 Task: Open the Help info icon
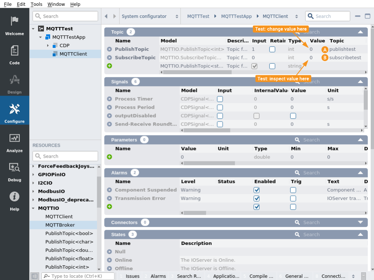click(x=14, y=197)
